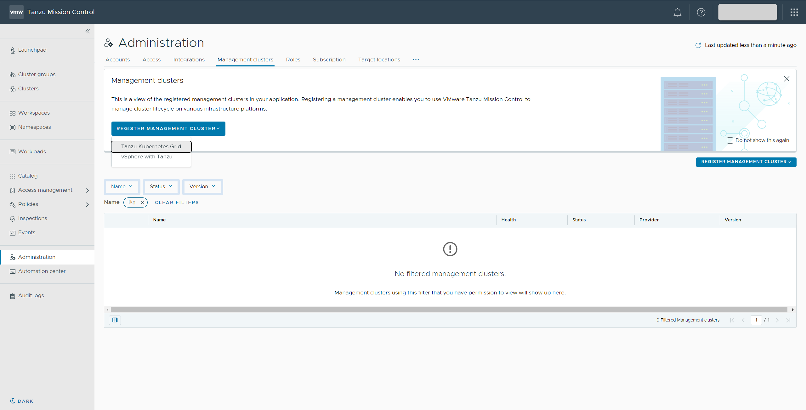The height and width of the screenshot is (410, 806).
Task: Select Tanzu Kubernetes Grid menu option
Action: pyautogui.click(x=151, y=146)
